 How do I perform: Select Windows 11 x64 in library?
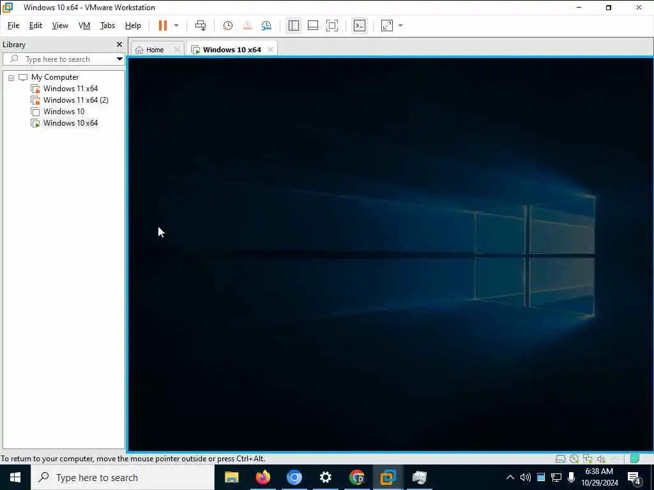tap(70, 88)
